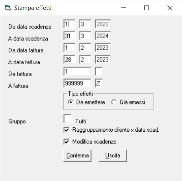
Task: Select the A data scadenza year field
Action: point(103,36)
